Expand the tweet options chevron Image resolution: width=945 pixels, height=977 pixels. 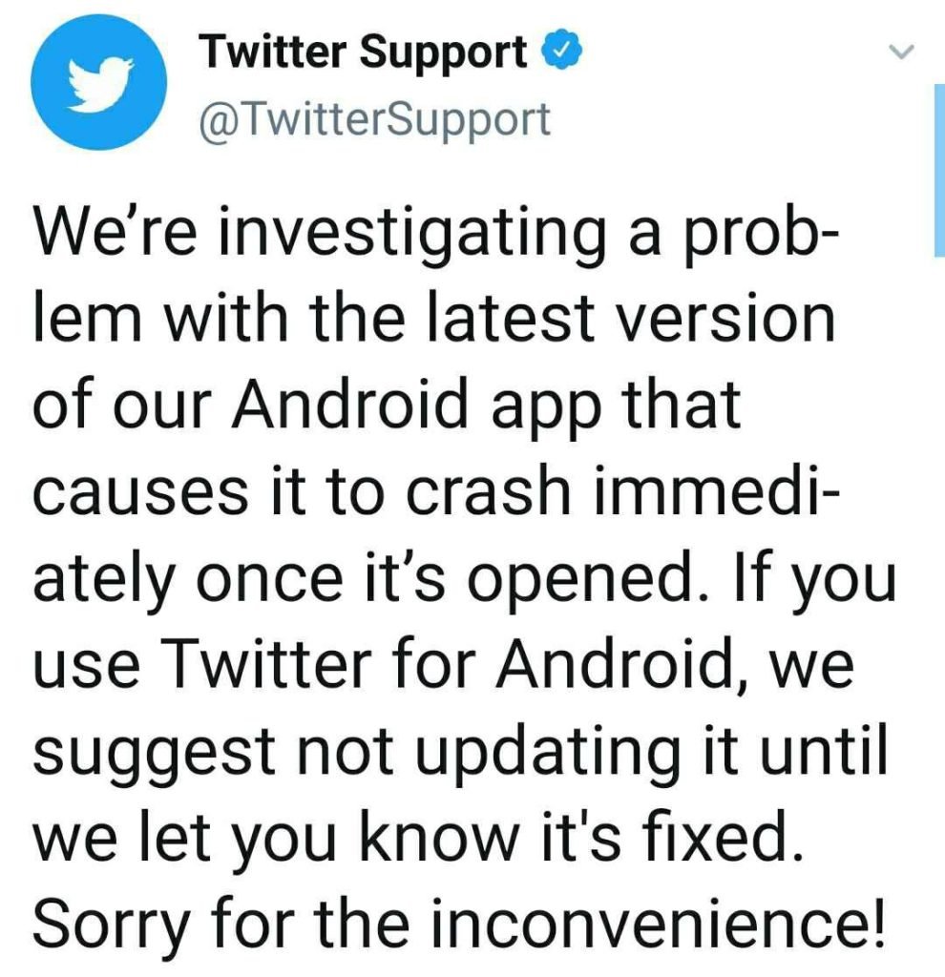901,52
